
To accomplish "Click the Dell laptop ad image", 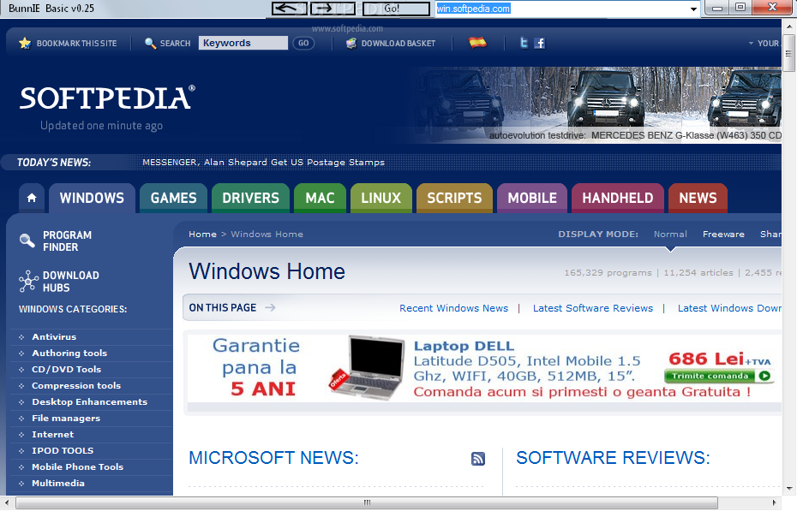I will click(367, 368).
